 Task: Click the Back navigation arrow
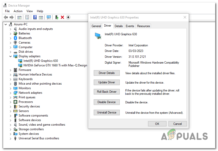[6, 17]
